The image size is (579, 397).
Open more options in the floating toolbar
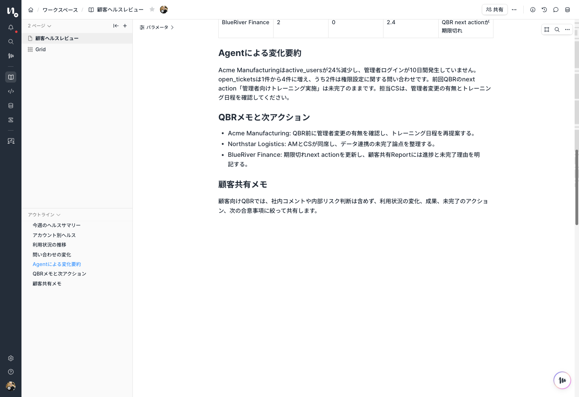(567, 29)
